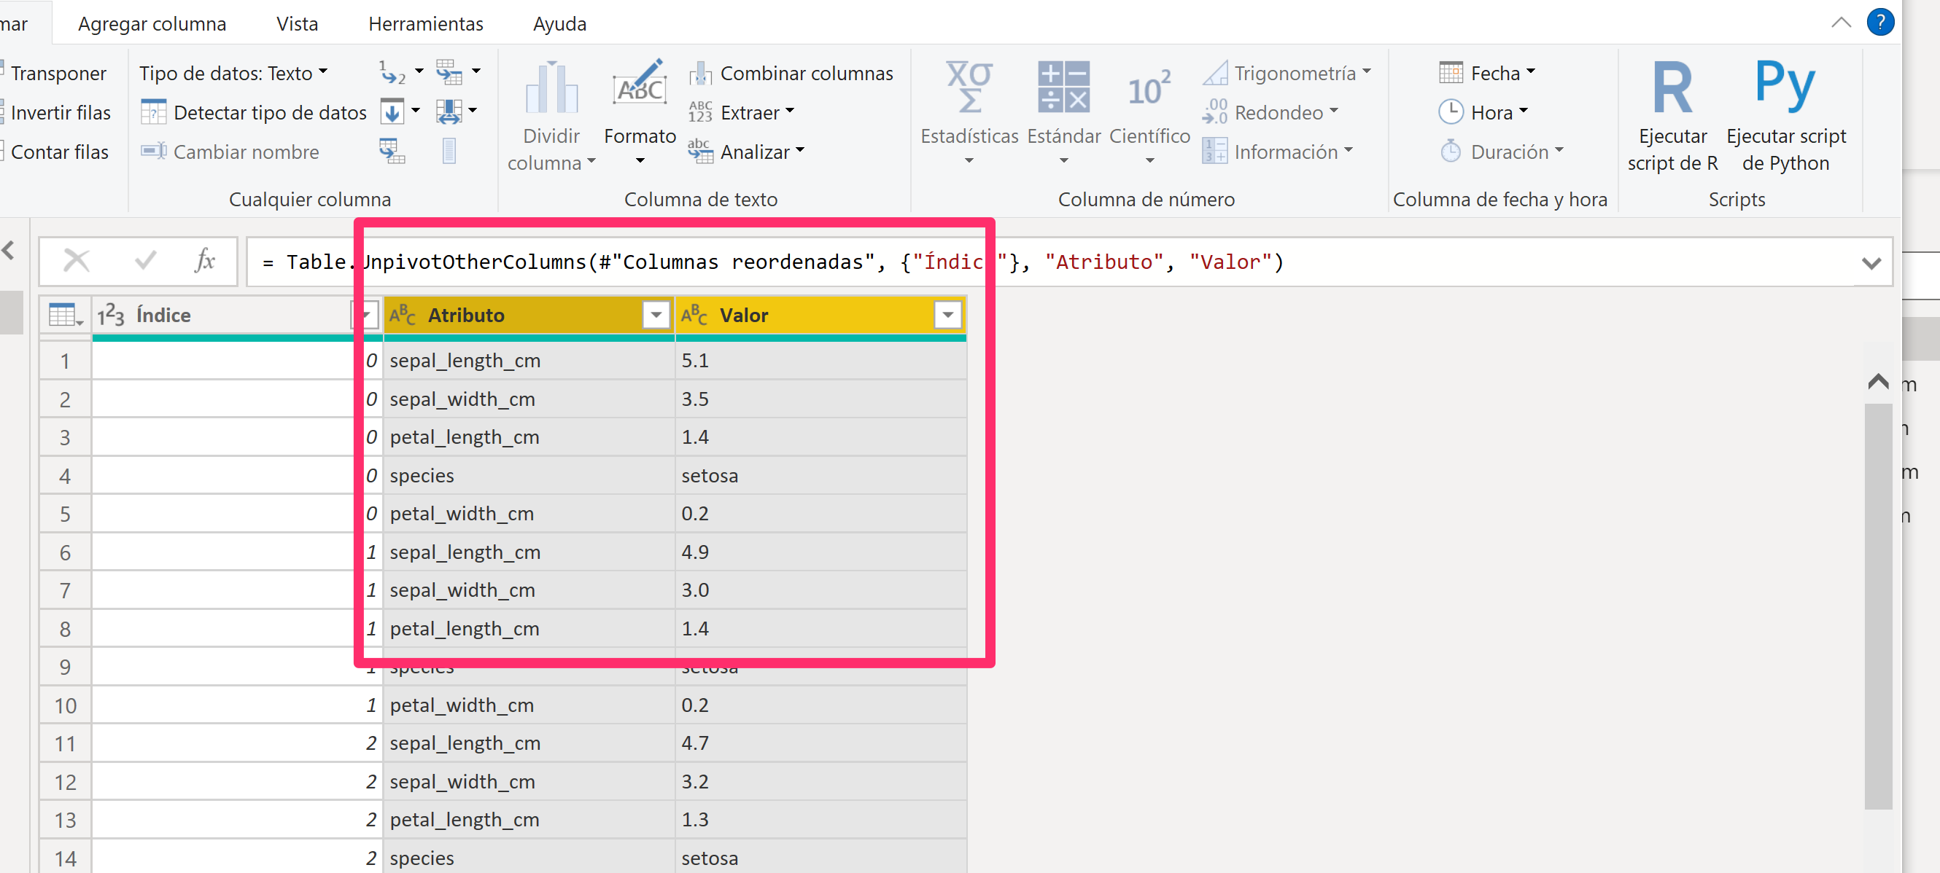
Task: Click 'species' cell in row 14
Action: pyautogui.click(x=529, y=857)
